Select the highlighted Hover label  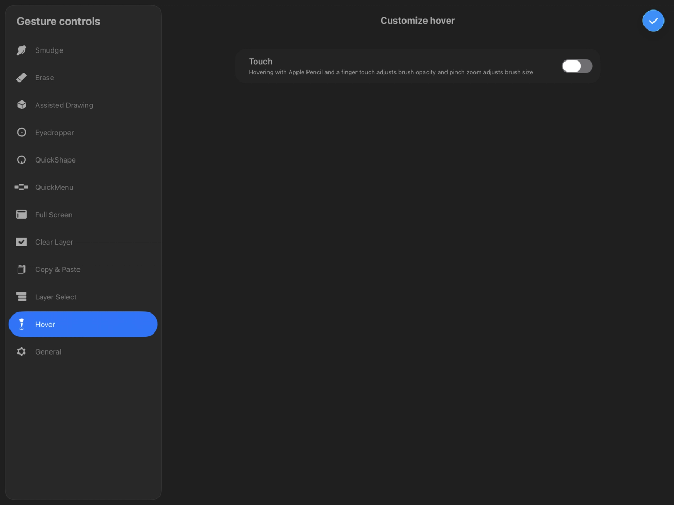click(45, 324)
